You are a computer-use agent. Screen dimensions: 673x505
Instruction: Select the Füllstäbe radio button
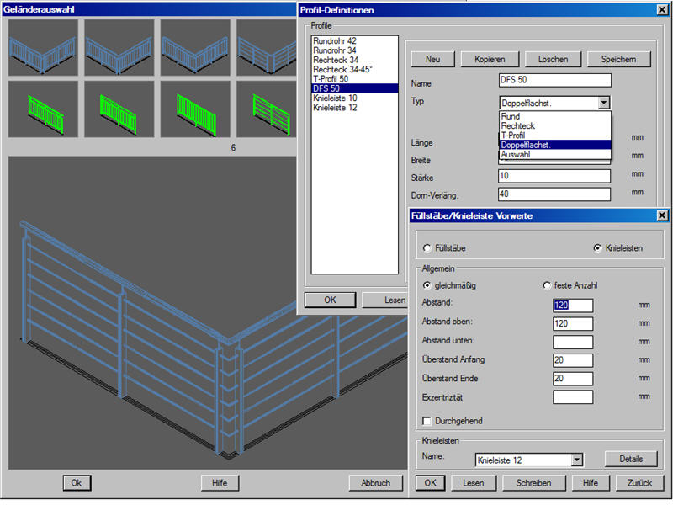click(x=427, y=248)
